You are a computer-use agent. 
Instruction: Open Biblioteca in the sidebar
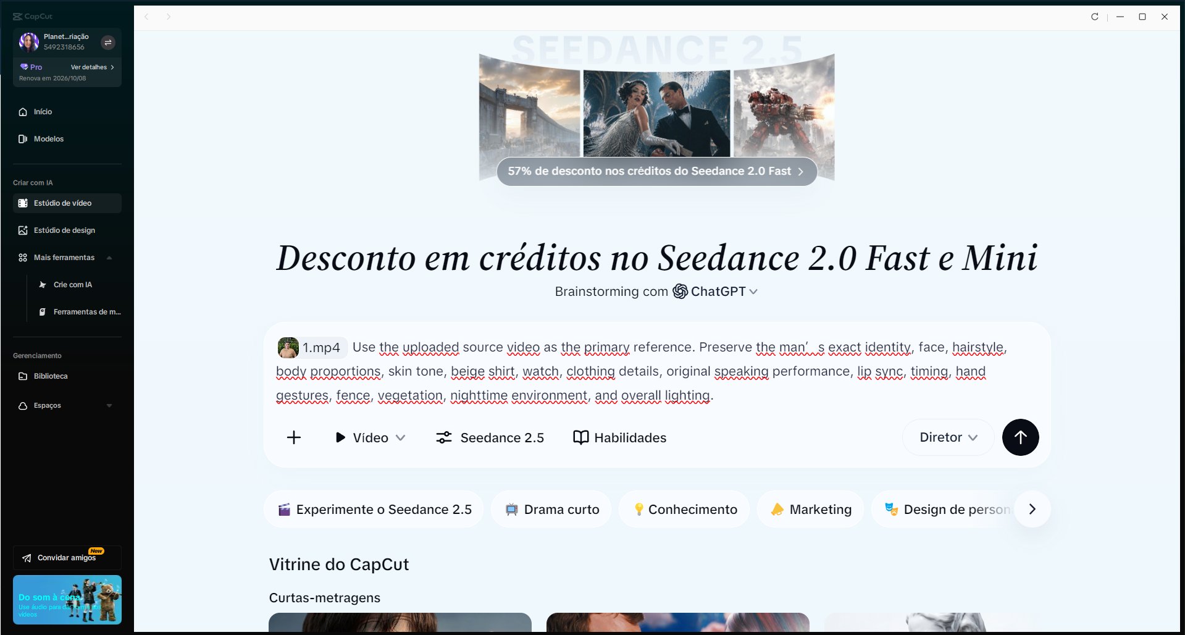pos(67,376)
